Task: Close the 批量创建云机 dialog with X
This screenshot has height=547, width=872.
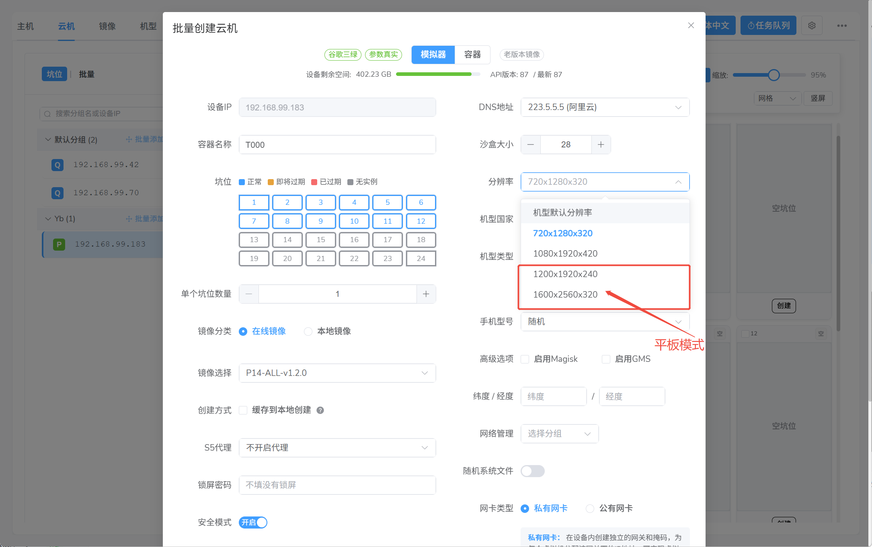Action: 691,25
